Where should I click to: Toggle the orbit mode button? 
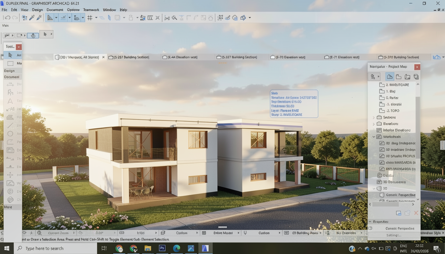(x=33, y=35)
